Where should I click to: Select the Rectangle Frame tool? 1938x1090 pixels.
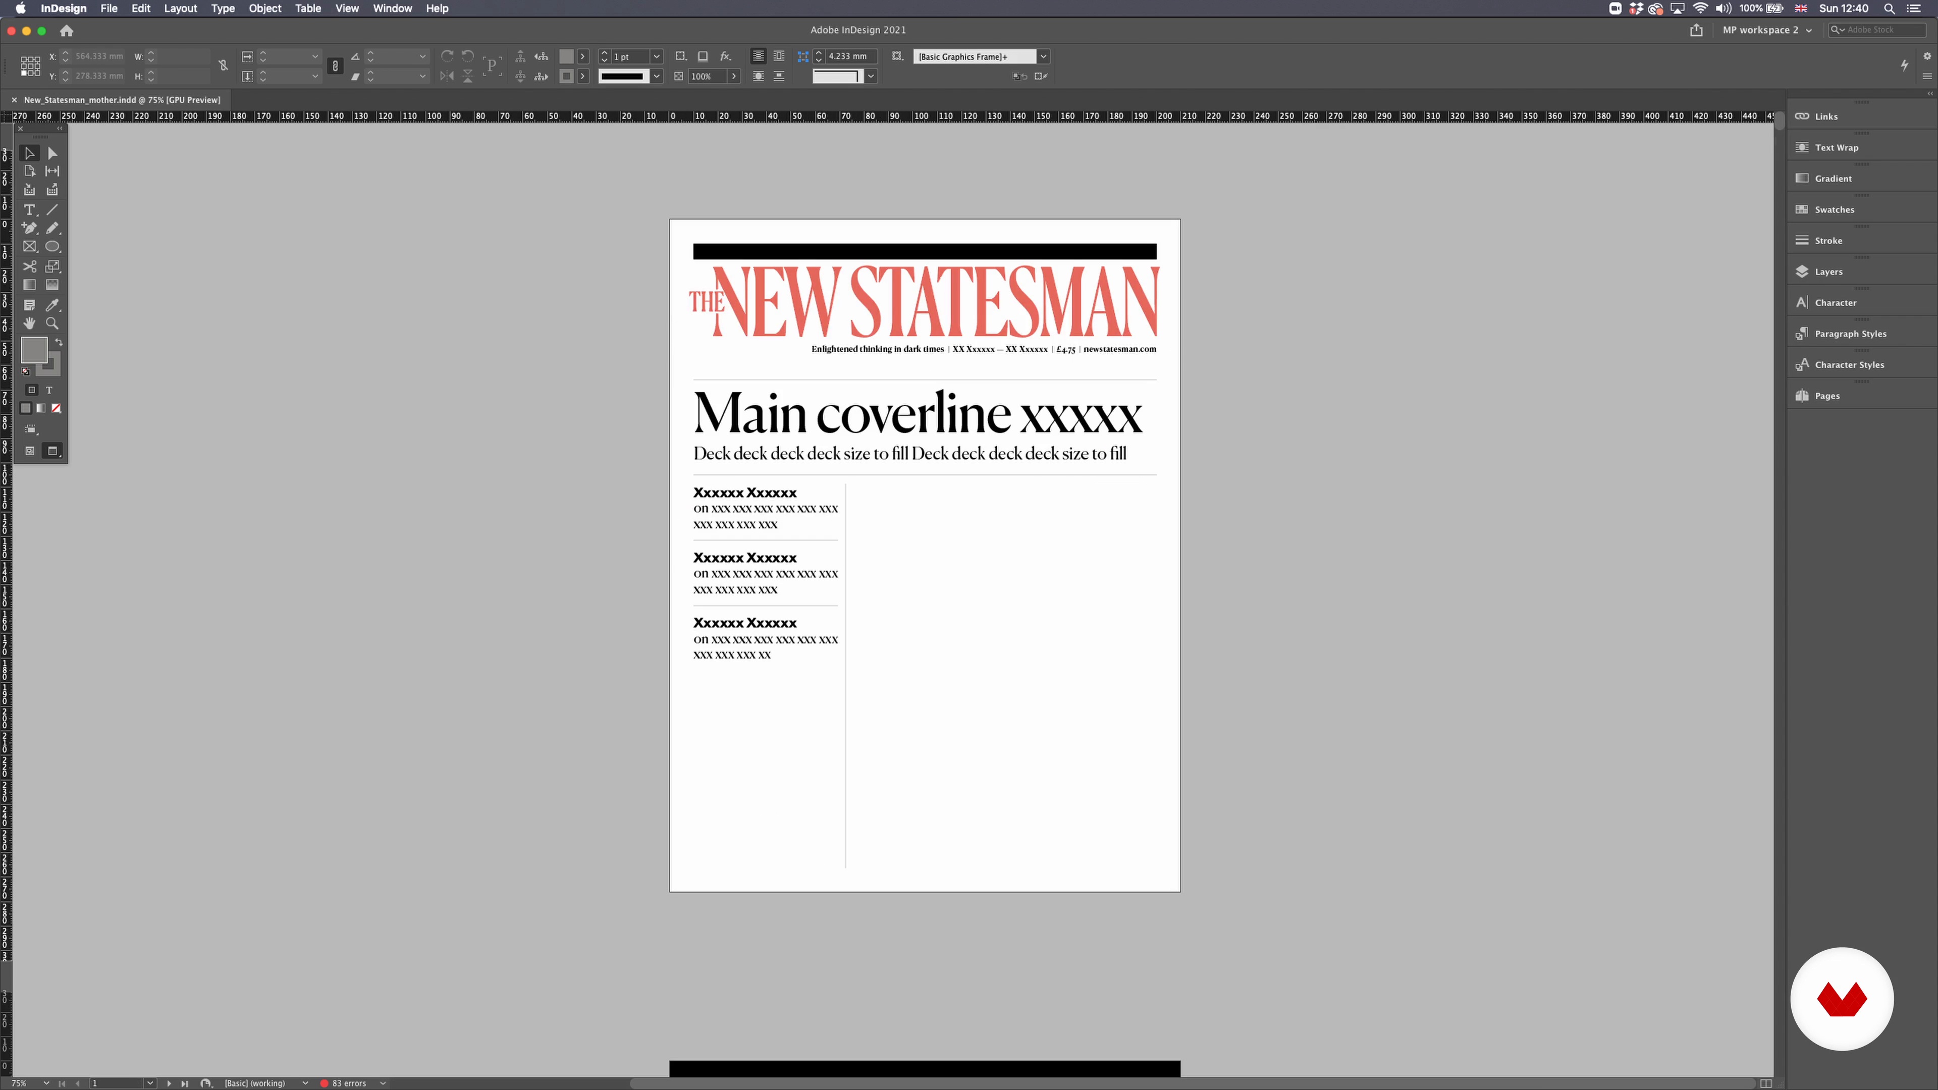[x=29, y=247]
